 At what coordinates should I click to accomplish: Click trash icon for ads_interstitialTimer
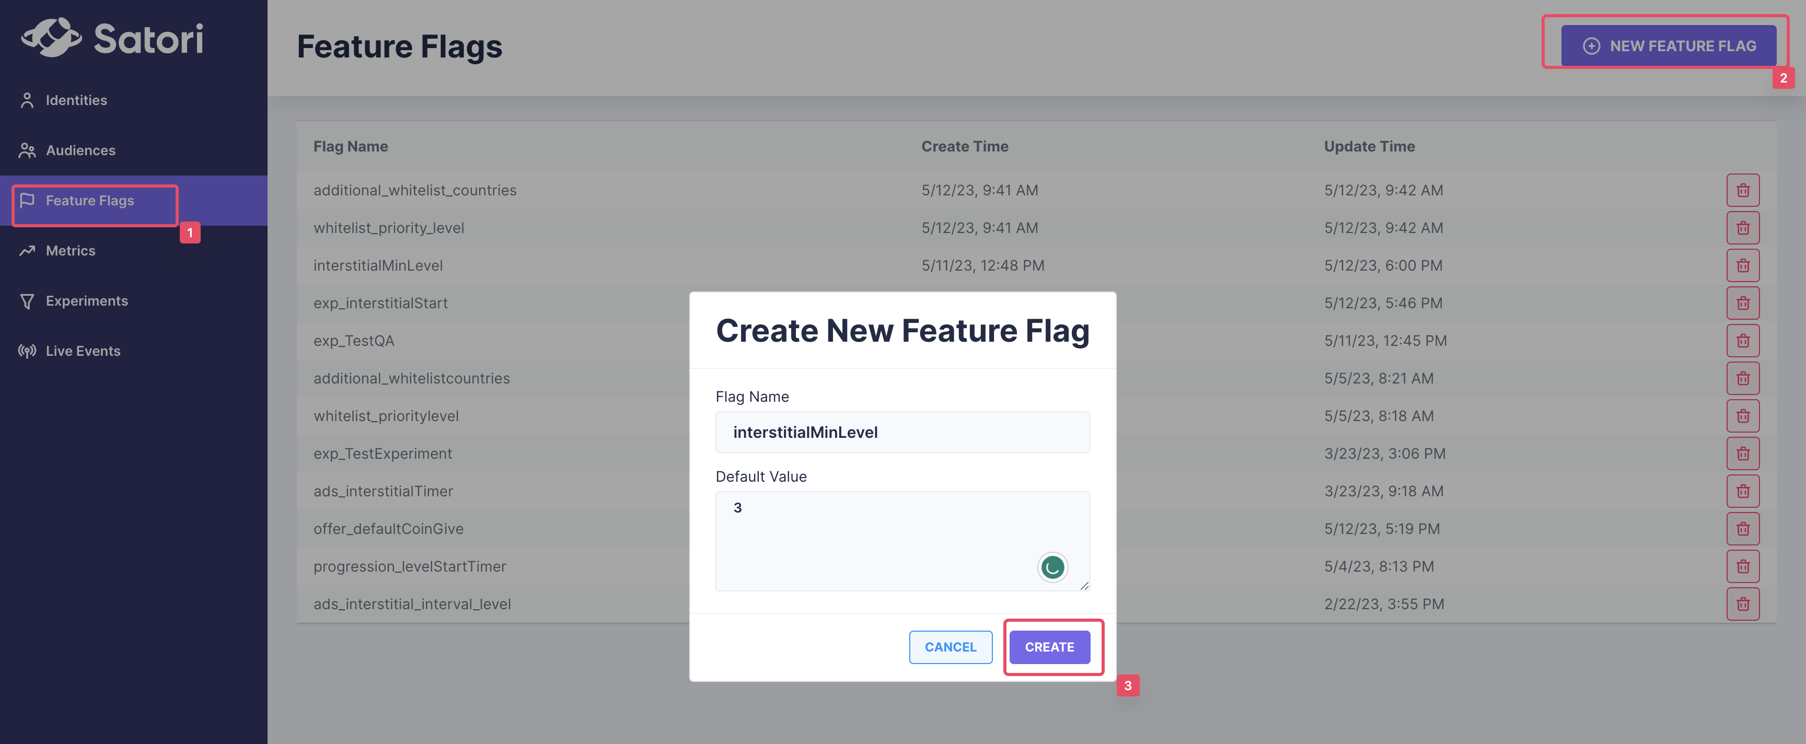[x=1742, y=491]
